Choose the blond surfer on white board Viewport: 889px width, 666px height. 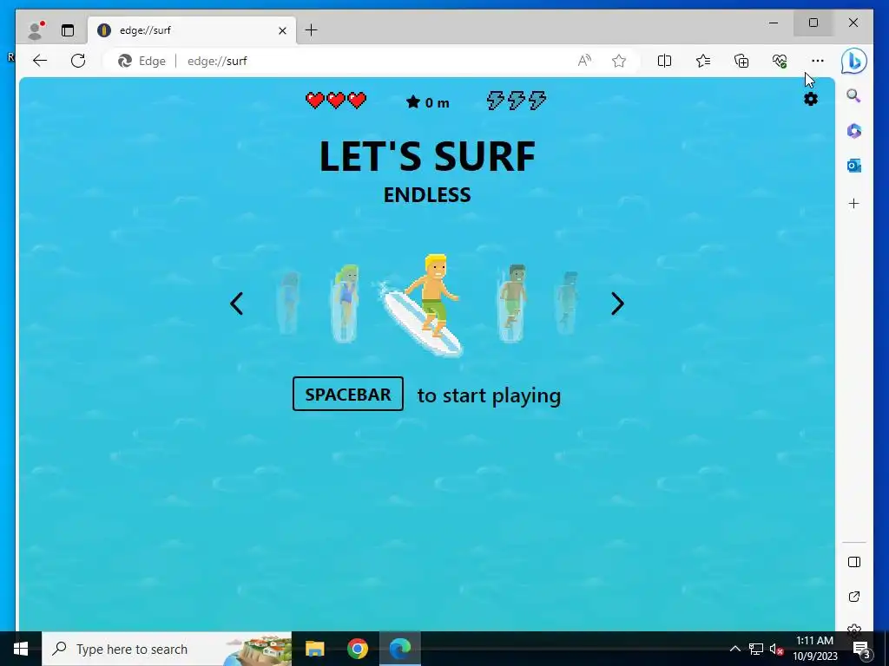[424, 306]
